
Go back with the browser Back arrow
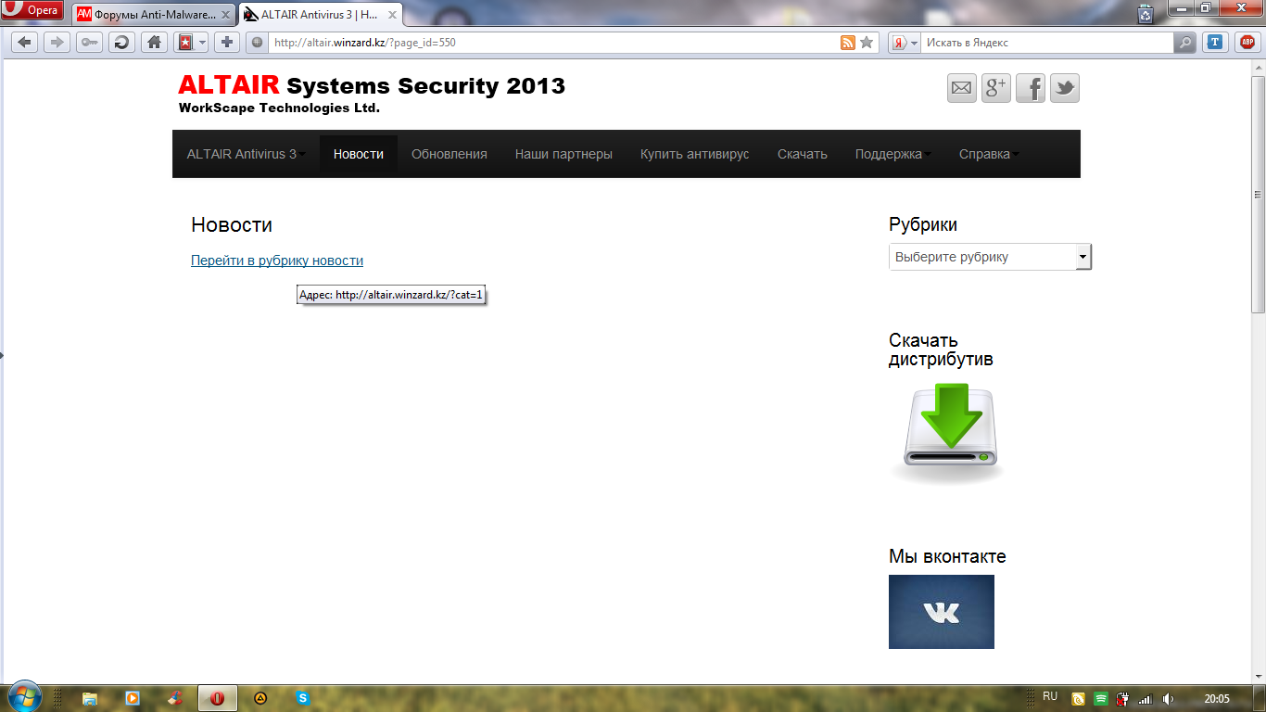tap(25, 43)
